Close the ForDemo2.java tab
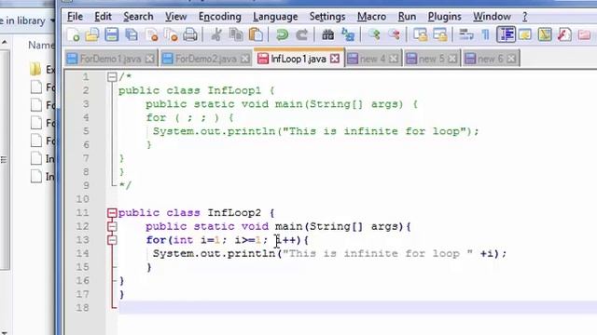The width and height of the screenshot is (597, 335). coord(245,59)
